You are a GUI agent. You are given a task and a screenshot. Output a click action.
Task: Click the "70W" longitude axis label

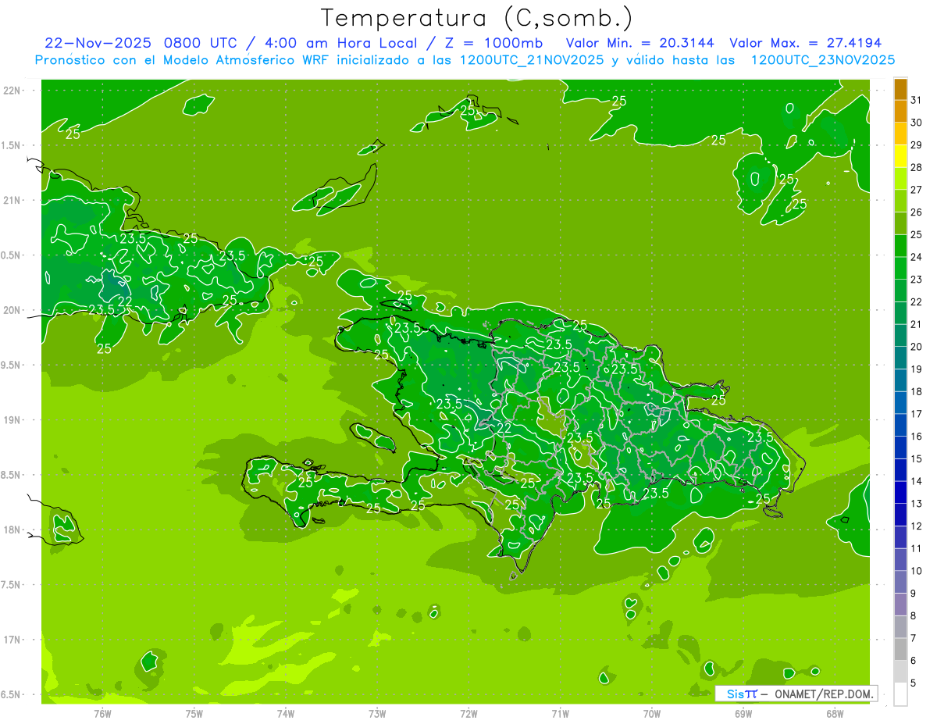click(x=652, y=714)
